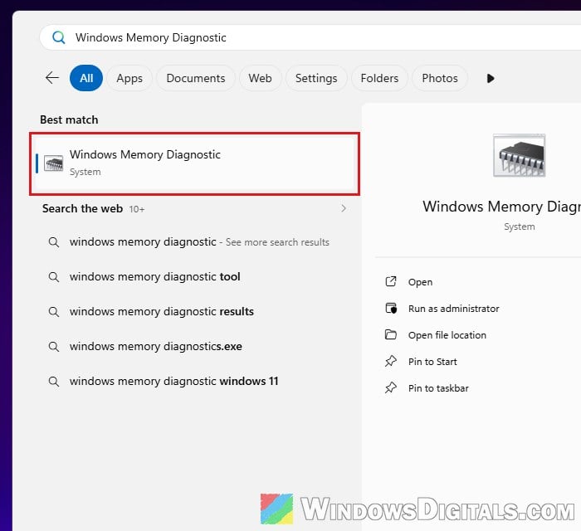Click the search magnifier icon in search box
This screenshot has height=531, width=581.
click(59, 37)
